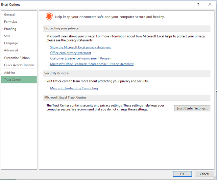Open the Microsoft Excel privacy statement link
The height and width of the screenshot is (180, 217).
click(81, 47)
